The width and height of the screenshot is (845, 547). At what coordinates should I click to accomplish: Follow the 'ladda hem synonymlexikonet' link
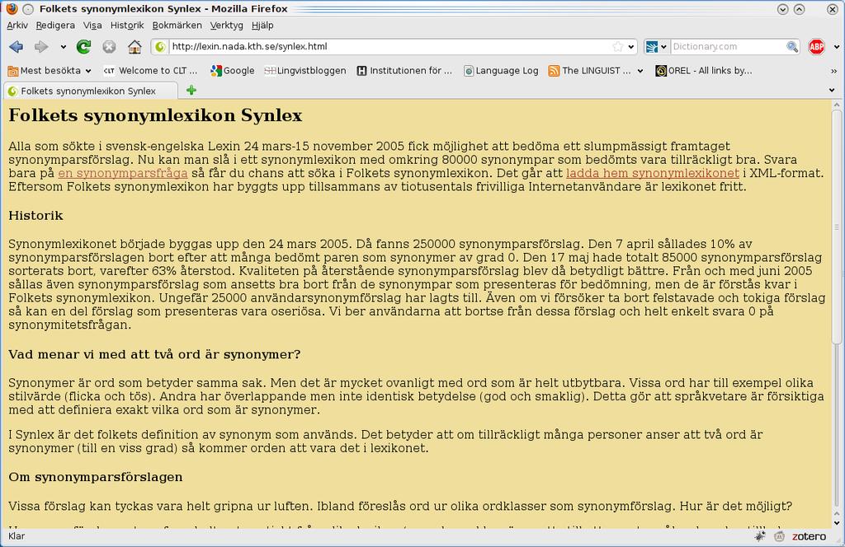653,173
